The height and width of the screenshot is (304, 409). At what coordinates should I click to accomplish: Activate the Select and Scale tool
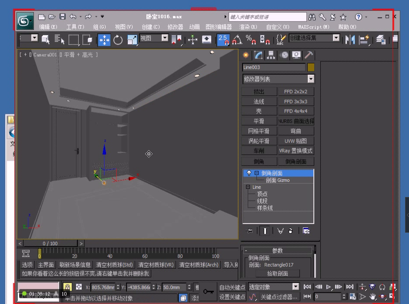132,40
